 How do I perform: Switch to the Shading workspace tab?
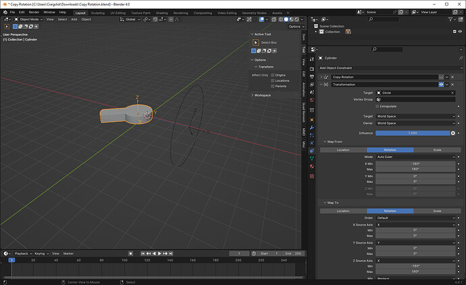click(161, 13)
